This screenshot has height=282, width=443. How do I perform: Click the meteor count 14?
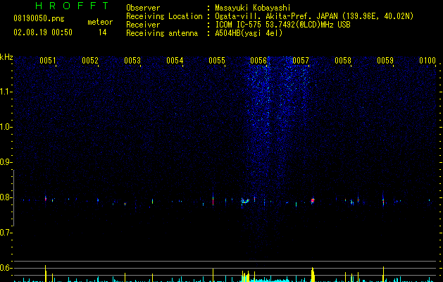[x=103, y=32]
